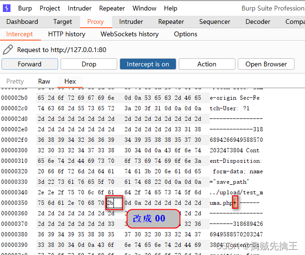Click the Request to http://127.0.0.1:80 label

[61, 50]
